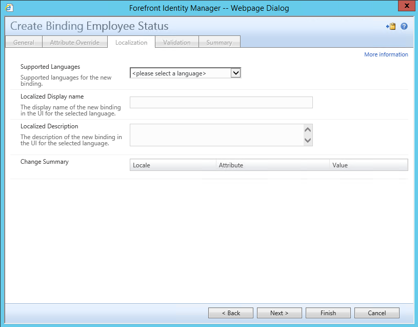
Task: Click the Localized Description scroll up arrow
Action: point(308,130)
